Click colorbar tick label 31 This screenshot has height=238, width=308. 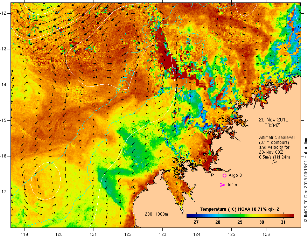point(283,222)
